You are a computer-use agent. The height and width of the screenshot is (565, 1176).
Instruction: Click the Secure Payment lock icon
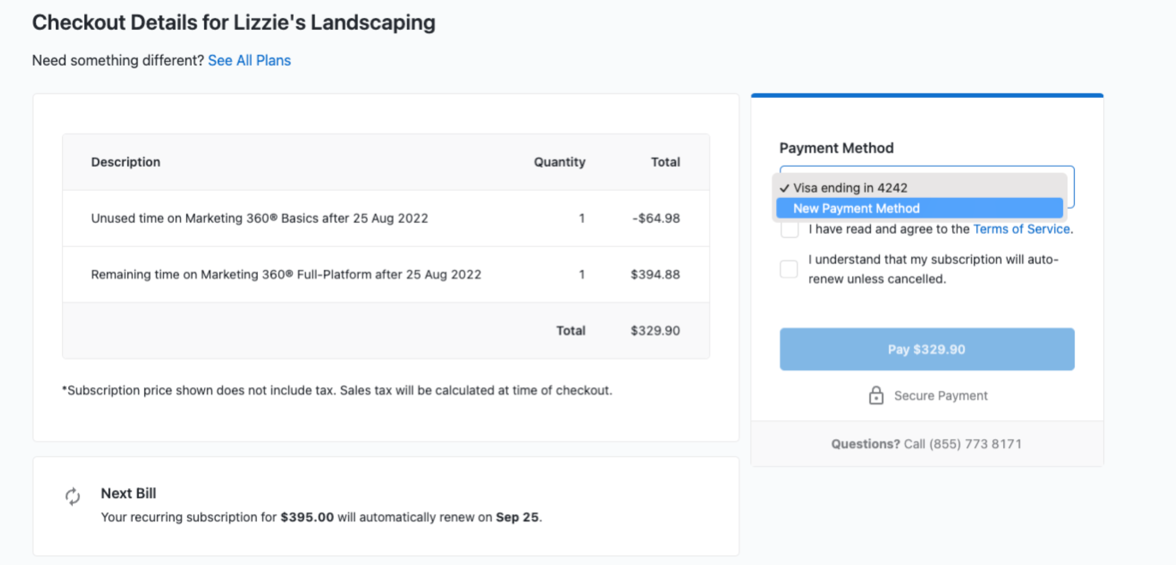click(x=875, y=395)
